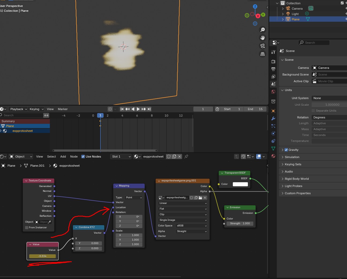
Task: Click the zoom magnifier icon in viewport
Action: point(263,30)
